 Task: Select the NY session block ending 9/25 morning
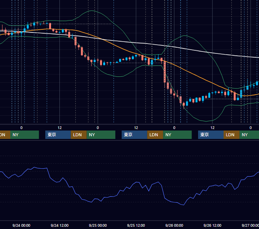[101, 135]
